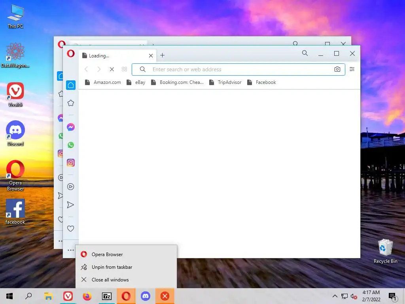
Task: Open sidebar setup three dots in the front window
Action: (70, 250)
